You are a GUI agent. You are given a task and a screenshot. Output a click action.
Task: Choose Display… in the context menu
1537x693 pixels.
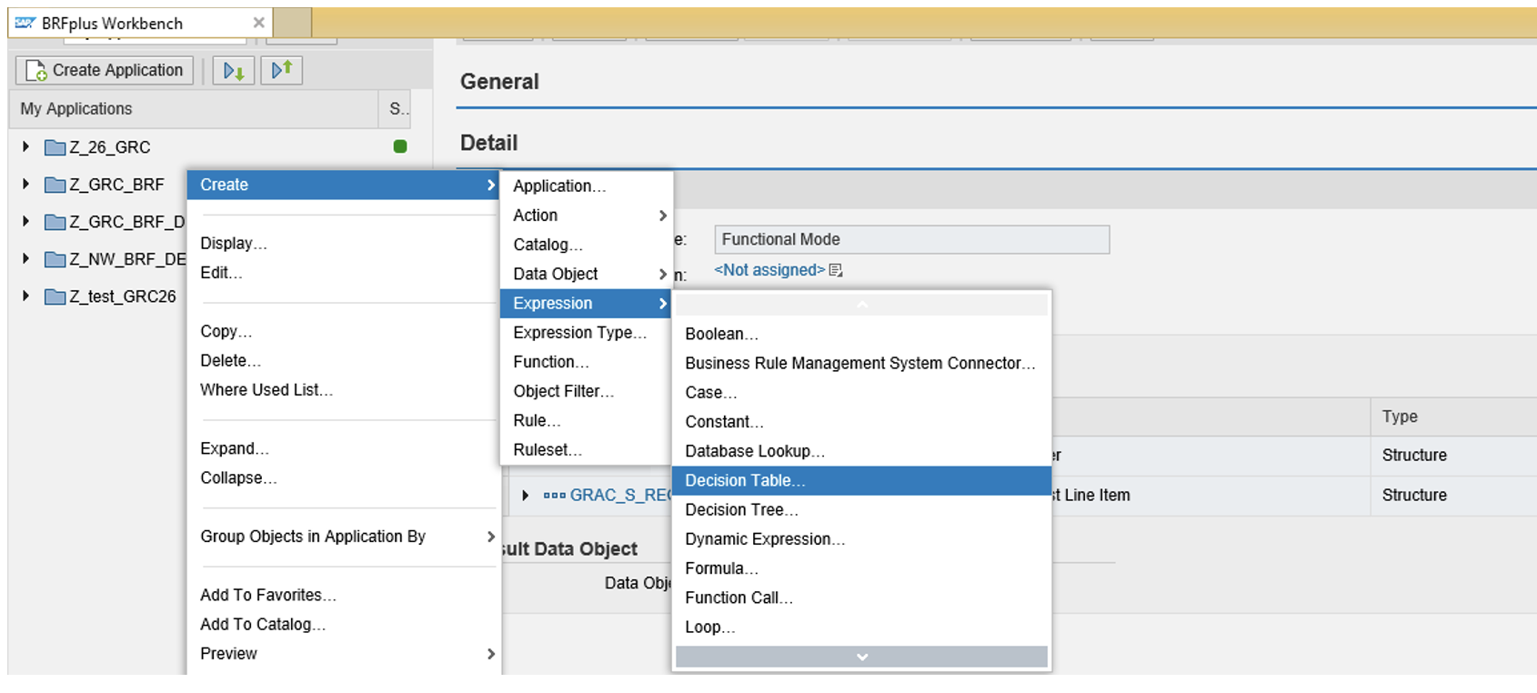click(x=344, y=244)
